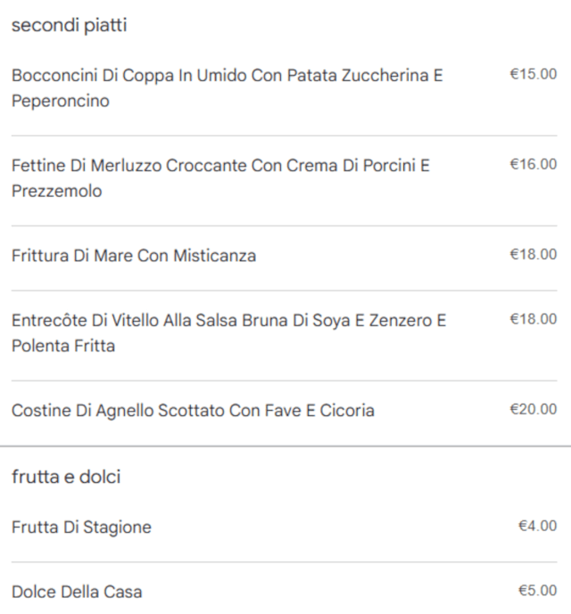Select Costine Di Agnello Scottato dish
571x614 pixels.
193,411
